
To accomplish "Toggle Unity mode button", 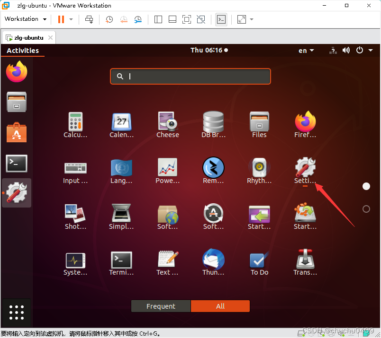I will coord(201,19).
